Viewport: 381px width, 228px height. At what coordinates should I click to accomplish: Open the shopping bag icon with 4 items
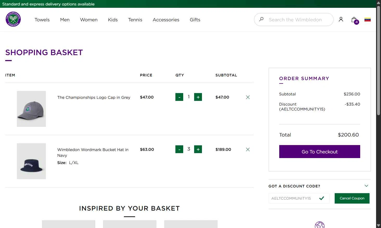pos(354,20)
